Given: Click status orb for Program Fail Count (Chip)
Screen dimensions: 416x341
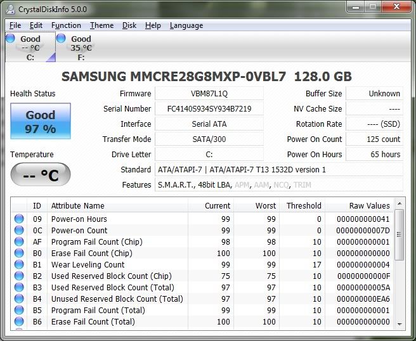Looking at the screenshot, I should point(19,242).
